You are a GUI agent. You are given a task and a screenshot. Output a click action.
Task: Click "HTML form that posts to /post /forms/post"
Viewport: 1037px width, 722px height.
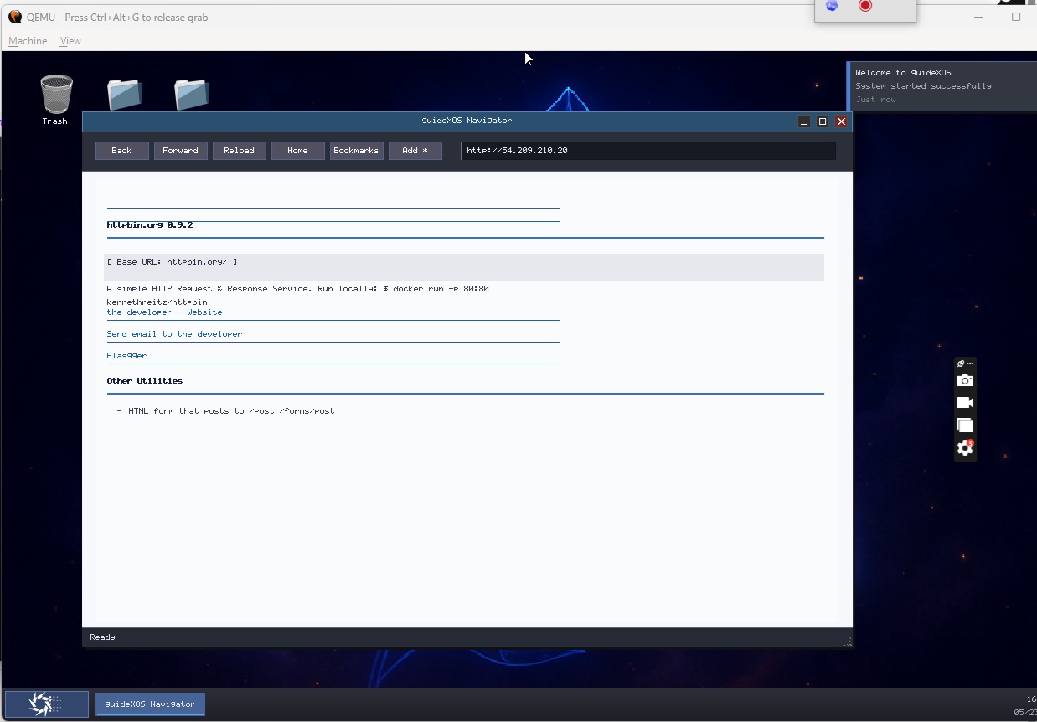tap(231, 411)
